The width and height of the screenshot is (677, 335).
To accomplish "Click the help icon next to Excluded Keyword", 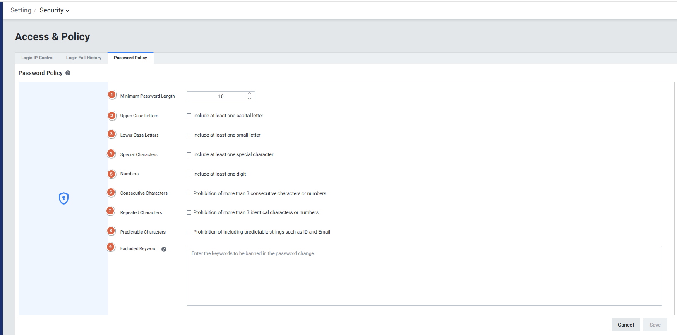I will click(x=164, y=249).
